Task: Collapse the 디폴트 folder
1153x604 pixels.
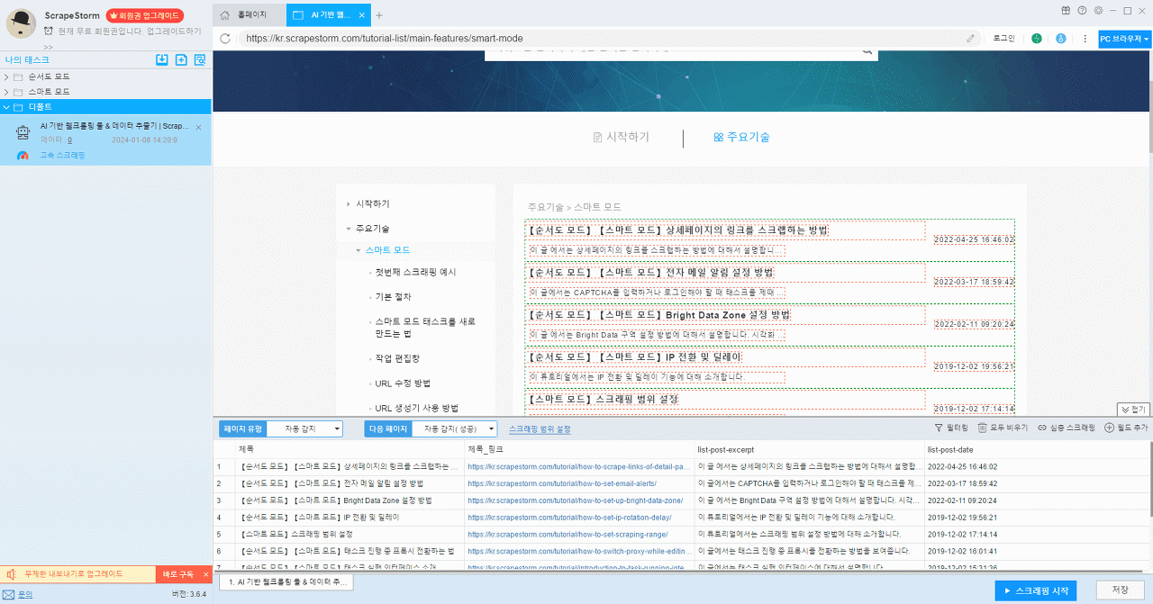Action: tap(7, 106)
